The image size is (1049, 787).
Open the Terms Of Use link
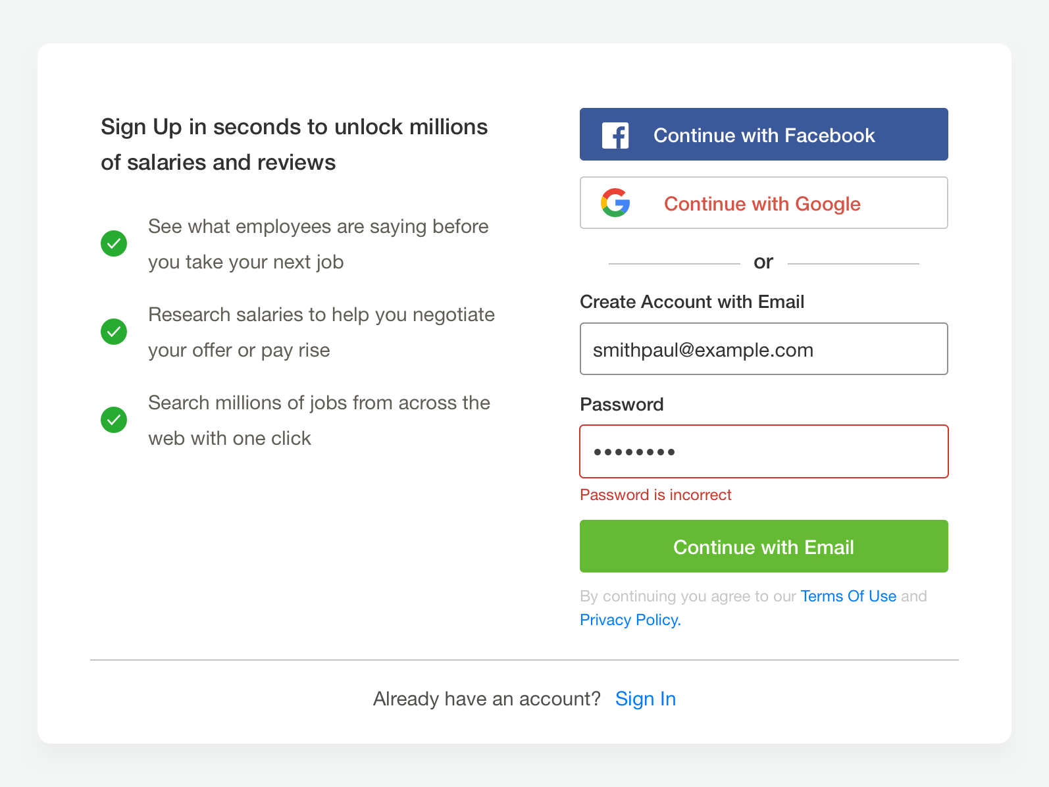(x=848, y=596)
